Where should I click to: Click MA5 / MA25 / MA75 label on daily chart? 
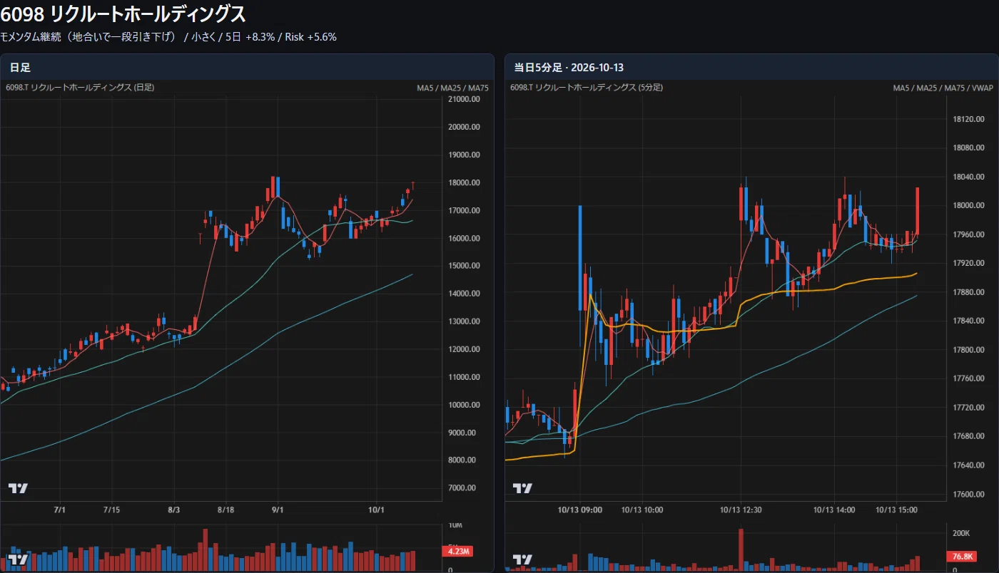tap(453, 88)
